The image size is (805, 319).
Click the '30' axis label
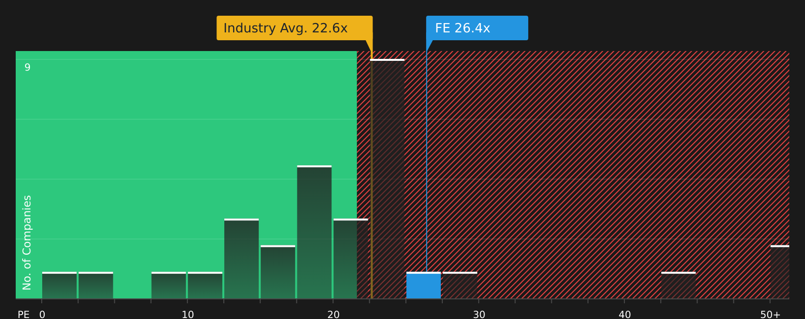(479, 315)
